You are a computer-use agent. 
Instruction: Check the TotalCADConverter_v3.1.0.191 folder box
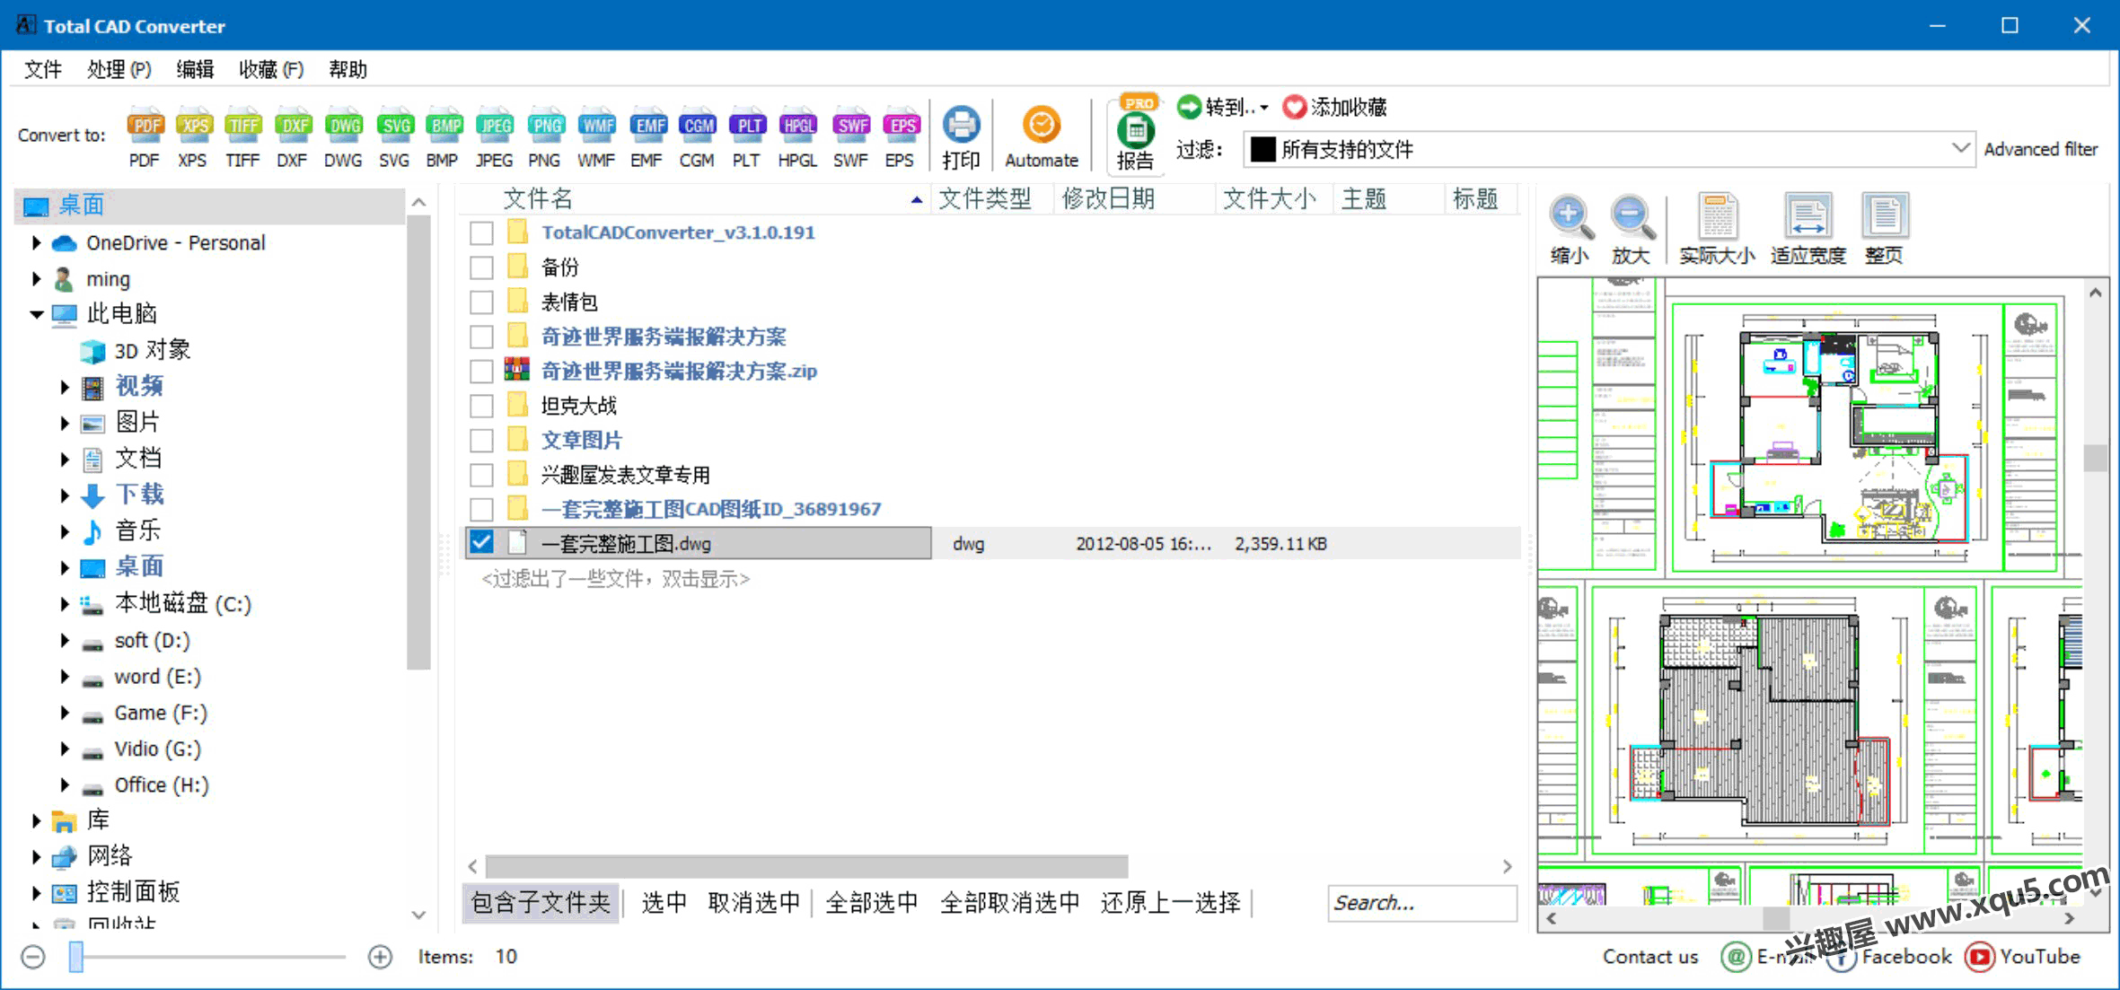pyautogui.click(x=481, y=232)
